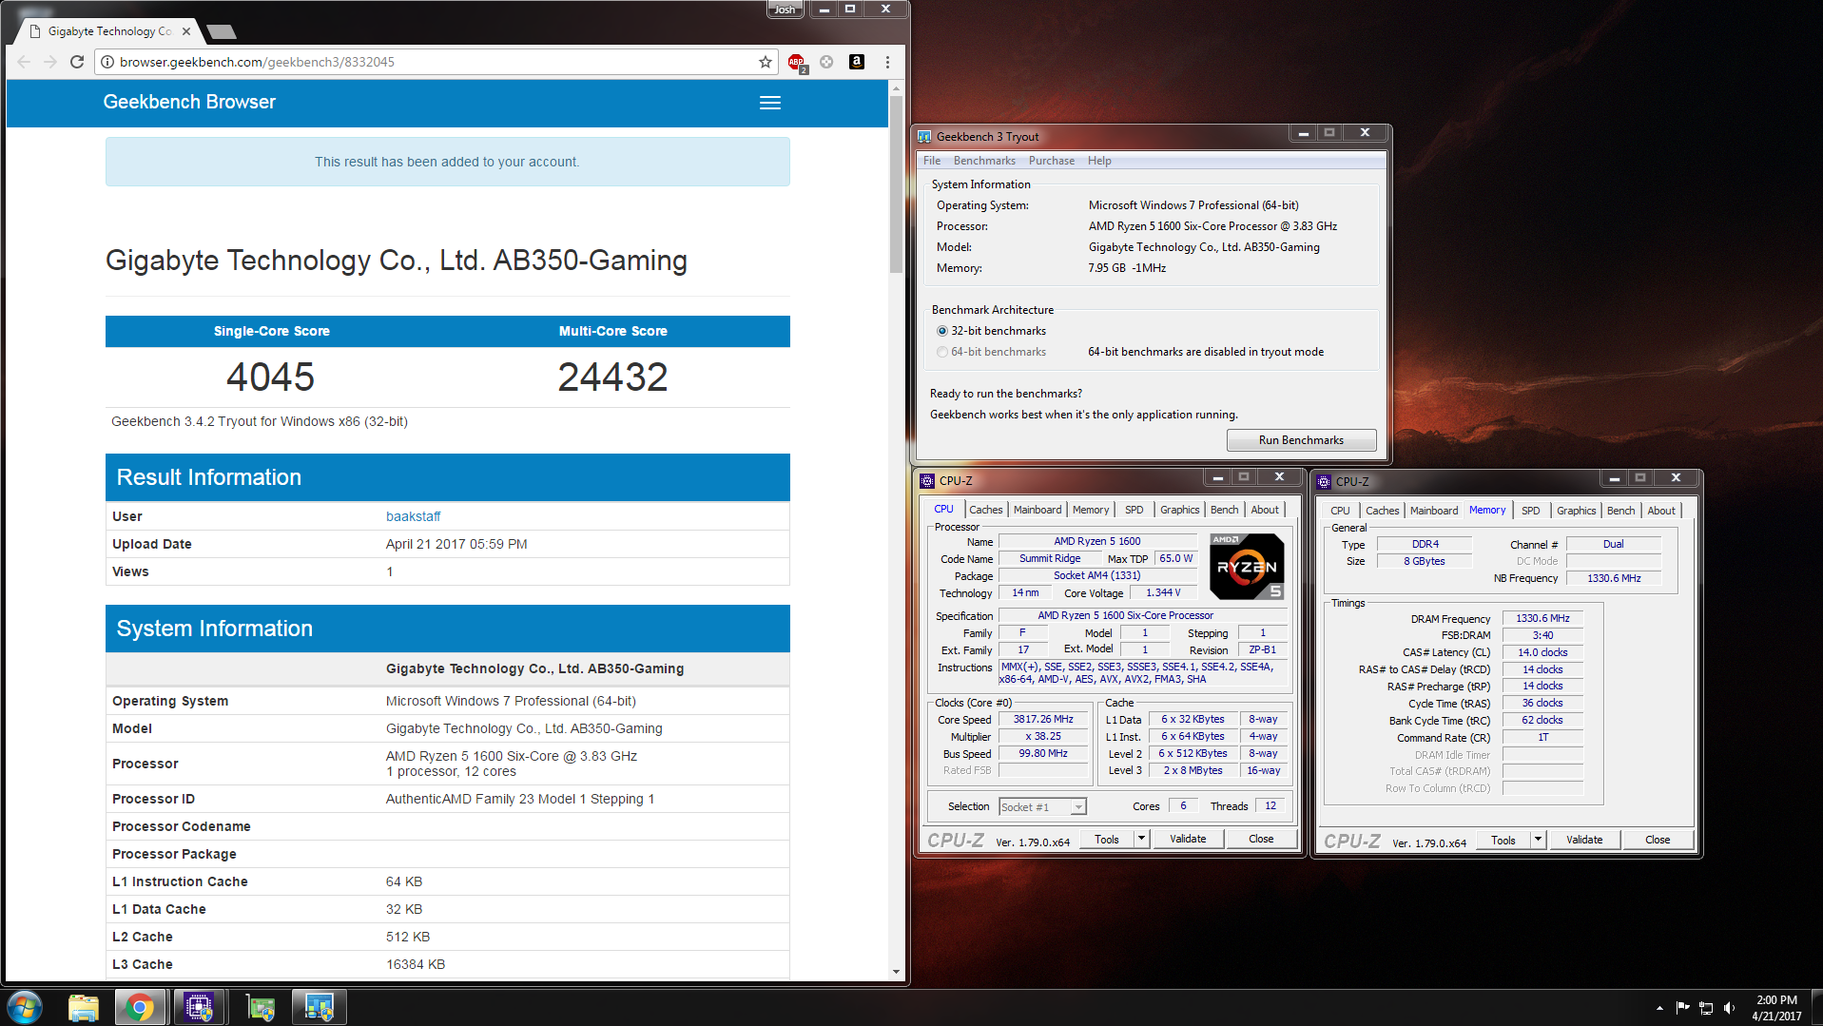
Task: Show hidden system tray icons arrow
Action: (x=1659, y=1007)
